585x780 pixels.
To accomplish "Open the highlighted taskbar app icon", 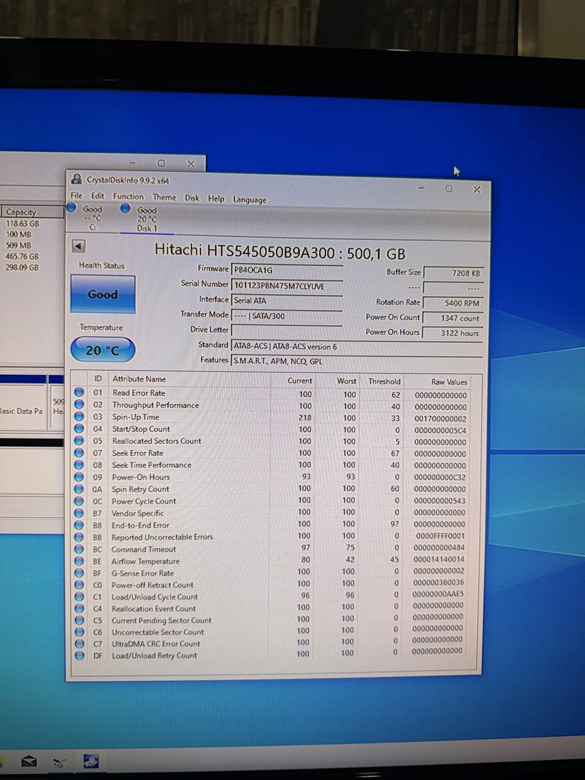I will pyautogui.click(x=91, y=761).
